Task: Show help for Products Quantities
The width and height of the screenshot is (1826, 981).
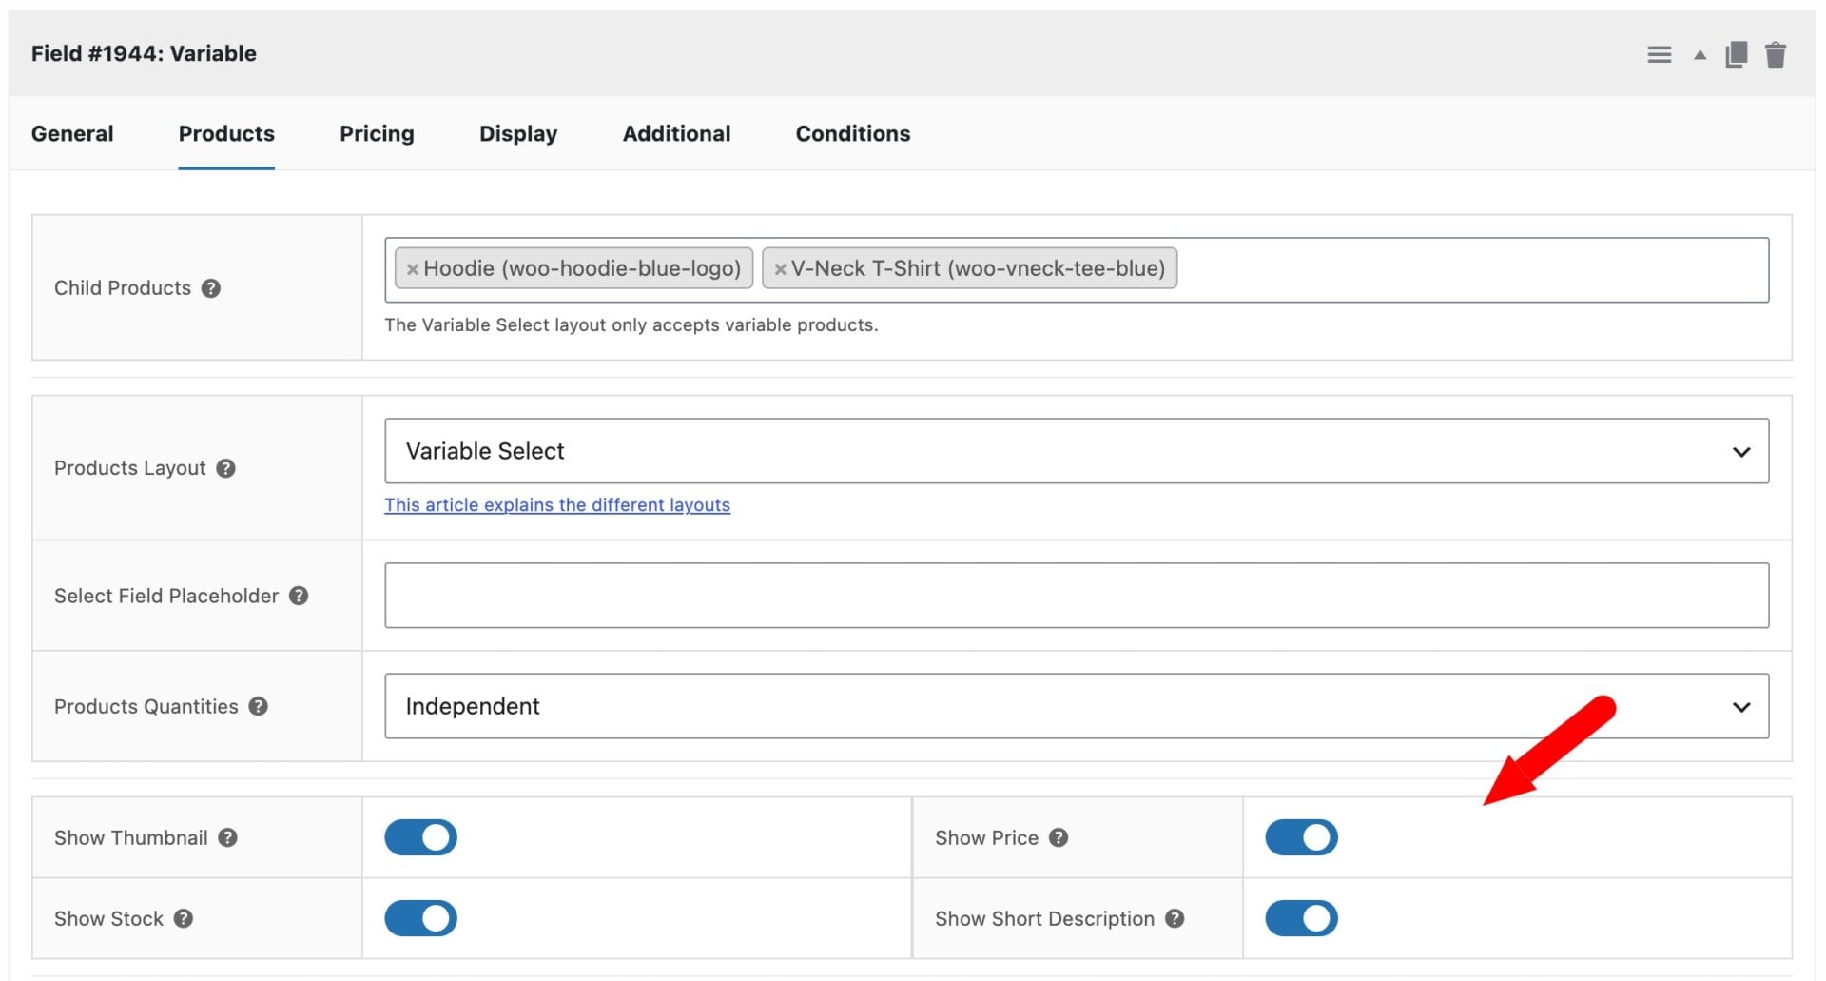Action: pos(258,706)
